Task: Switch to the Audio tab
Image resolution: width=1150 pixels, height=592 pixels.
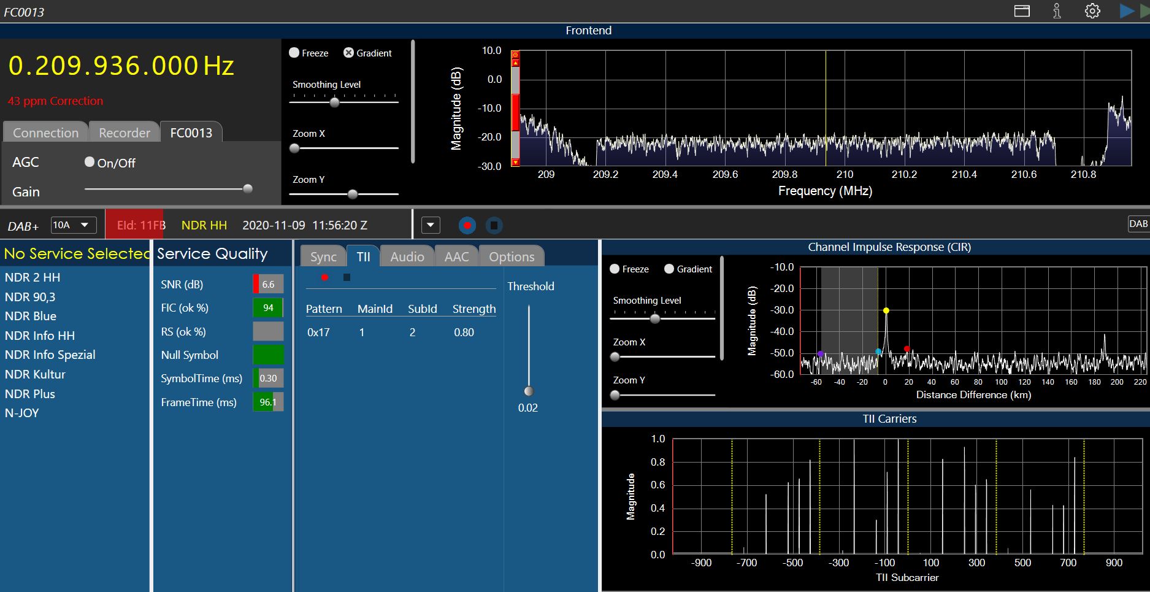Action: point(407,256)
